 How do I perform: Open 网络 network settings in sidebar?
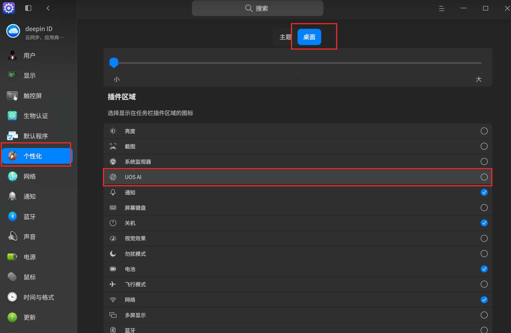tap(37, 176)
